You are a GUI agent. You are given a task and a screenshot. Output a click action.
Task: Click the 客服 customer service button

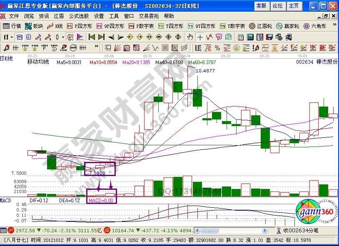point(261,6)
